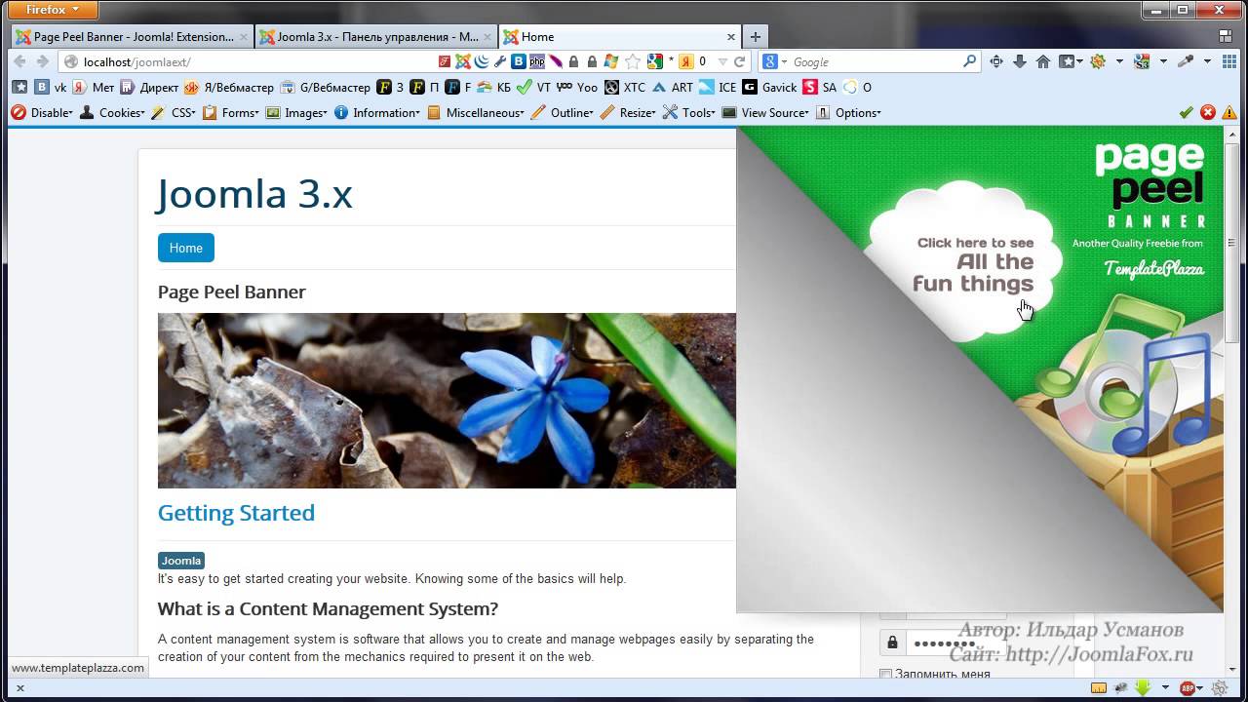Click the green download arrow in status bar
This screenshot has width=1248, height=702.
(1143, 688)
